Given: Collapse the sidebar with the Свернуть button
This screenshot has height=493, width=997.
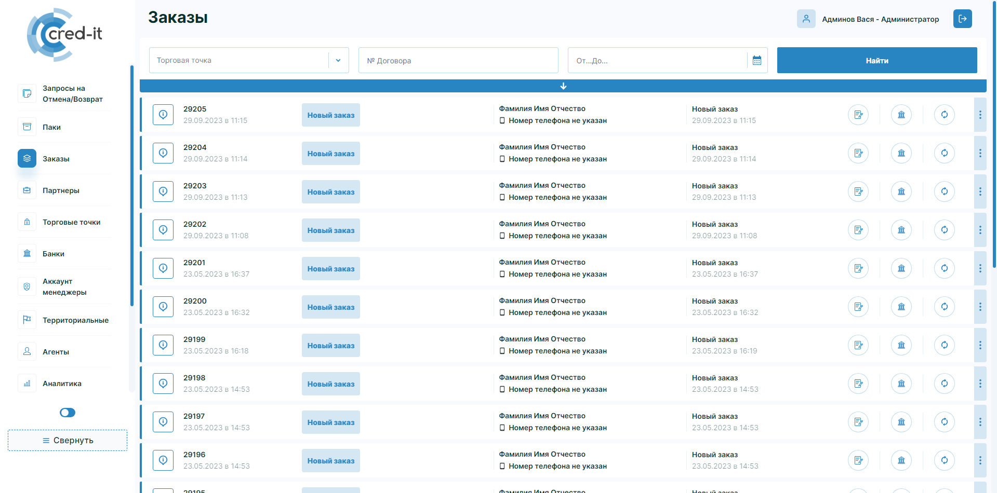Looking at the screenshot, I should pyautogui.click(x=68, y=440).
